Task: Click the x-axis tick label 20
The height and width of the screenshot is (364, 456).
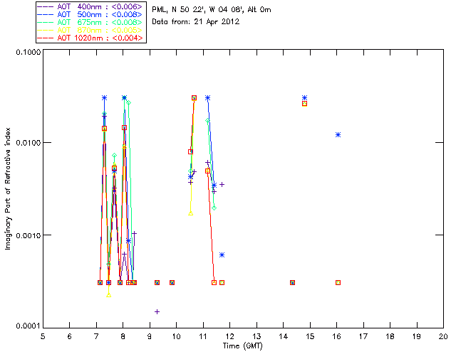Action: [x=442, y=336]
